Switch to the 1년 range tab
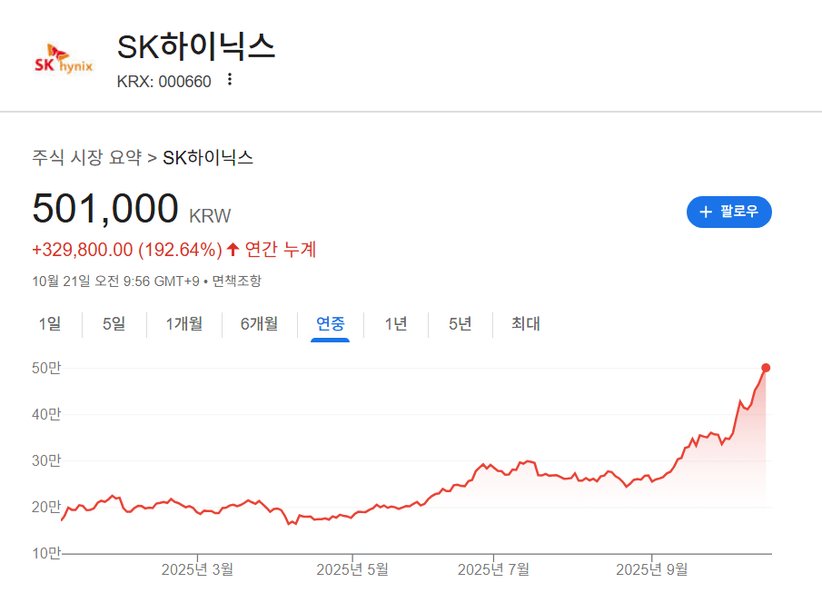Viewport: 822px width, 593px height. [x=396, y=323]
